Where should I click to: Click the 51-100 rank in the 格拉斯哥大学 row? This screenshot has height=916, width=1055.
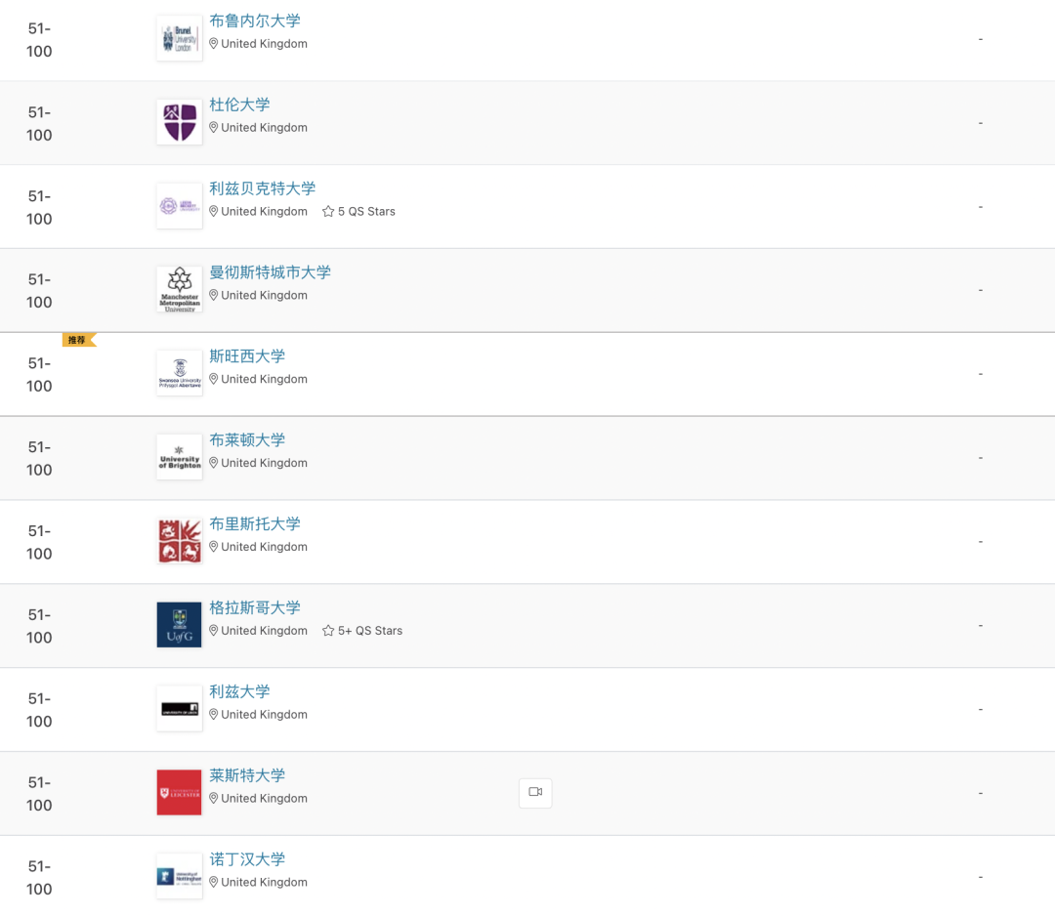pos(39,626)
